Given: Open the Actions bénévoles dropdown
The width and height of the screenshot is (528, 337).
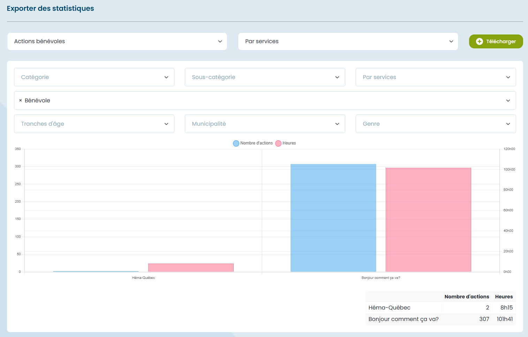Looking at the screenshot, I should [117, 41].
